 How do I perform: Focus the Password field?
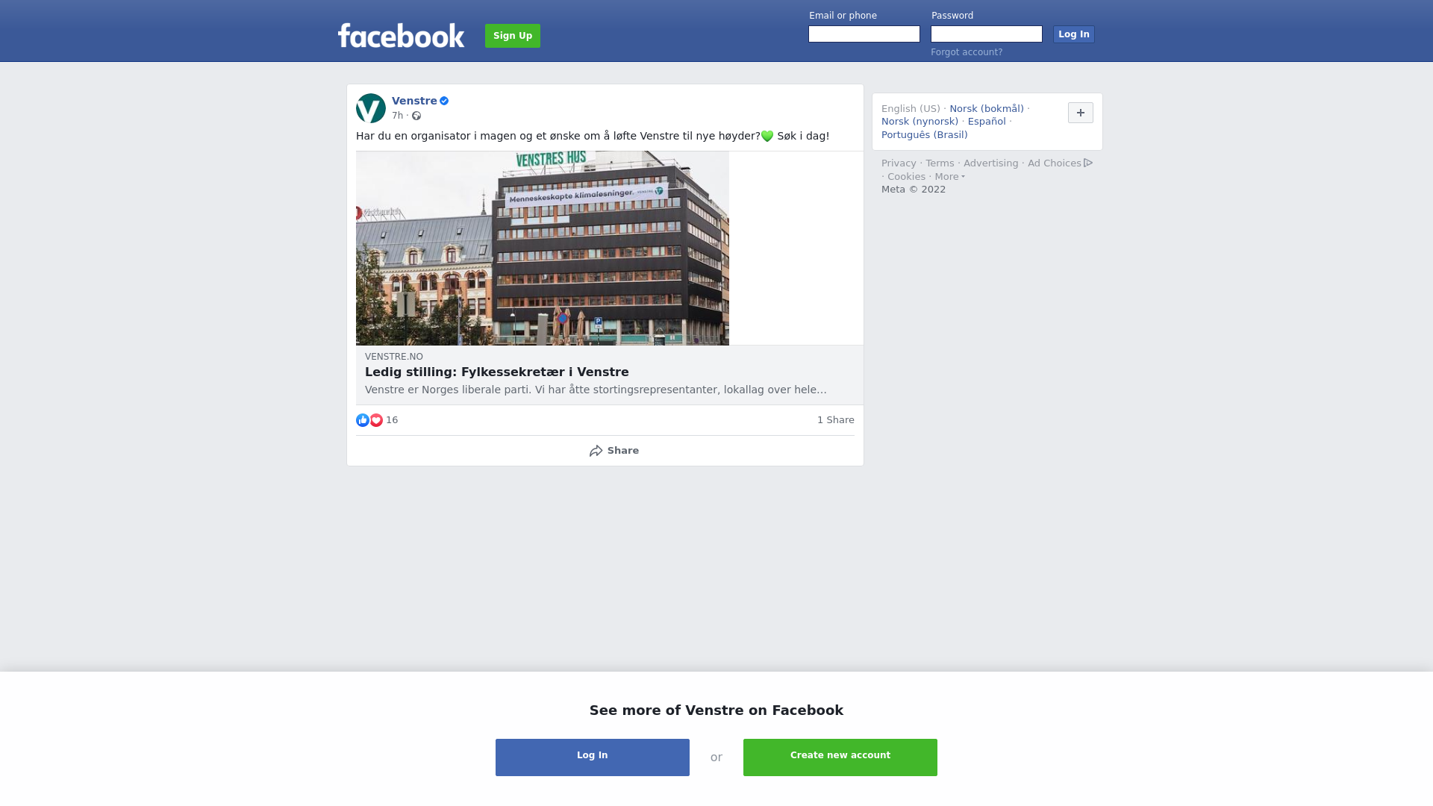[987, 34]
